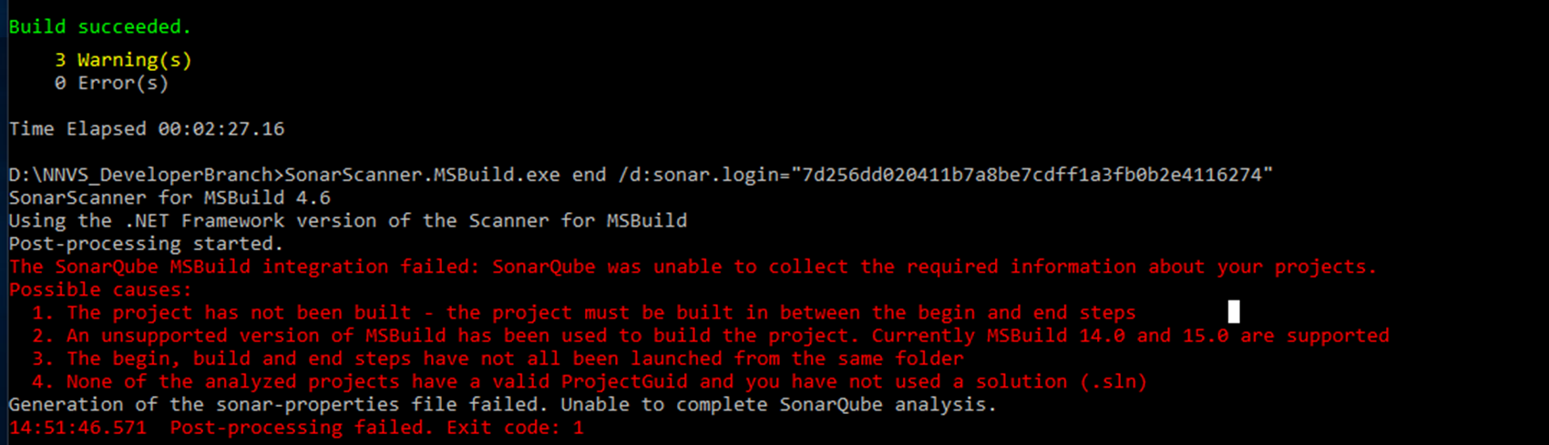Click the "Post-processing failed. Exit code: 1" text
The height and width of the screenshot is (445, 1549).
tap(376, 428)
